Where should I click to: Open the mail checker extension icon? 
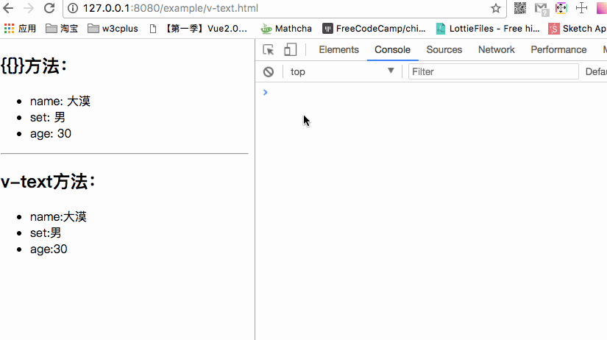click(542, 9)
